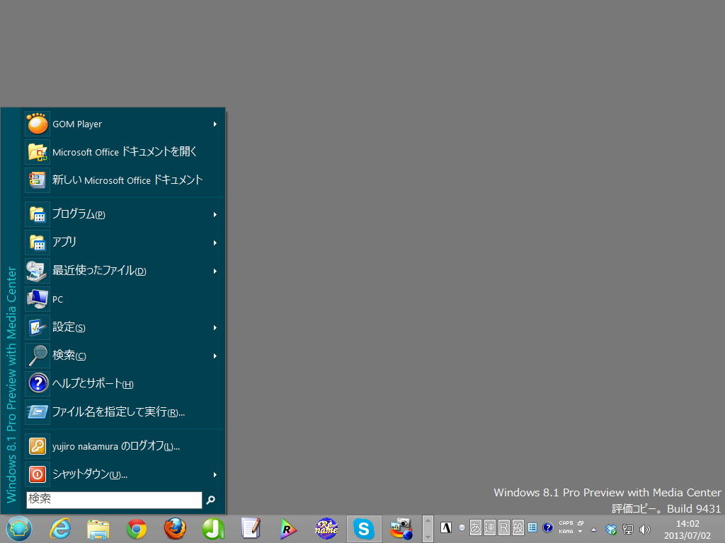
Task: Click the Start menu 検索 input field
Action: point(113,500)
